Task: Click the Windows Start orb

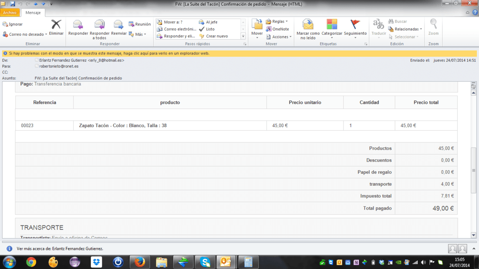Action: tap(10, 262)
